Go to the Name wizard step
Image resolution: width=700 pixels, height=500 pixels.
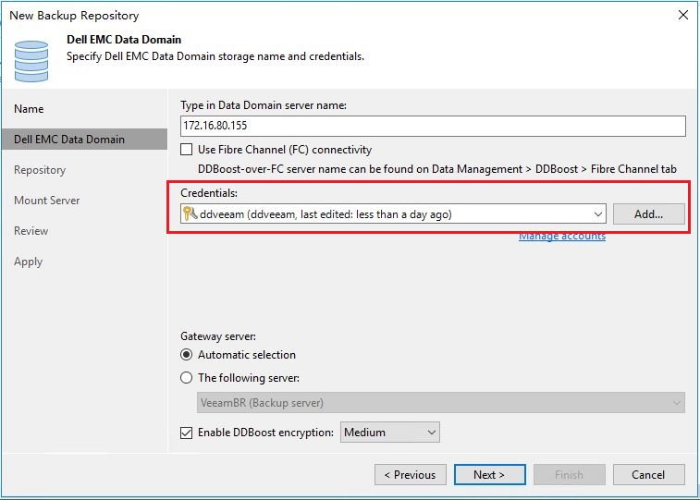[29, 109]
